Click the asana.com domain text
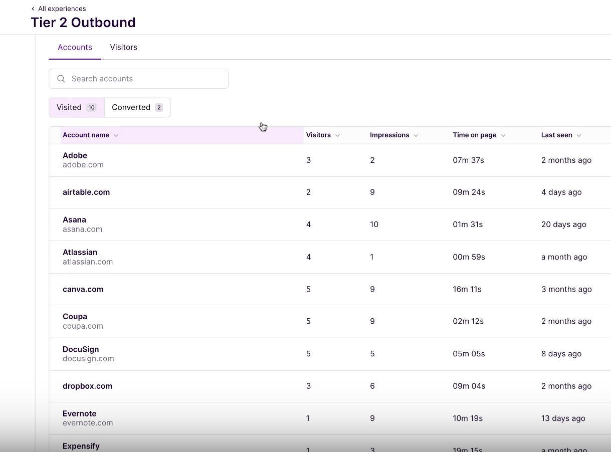 click(82, 230)
